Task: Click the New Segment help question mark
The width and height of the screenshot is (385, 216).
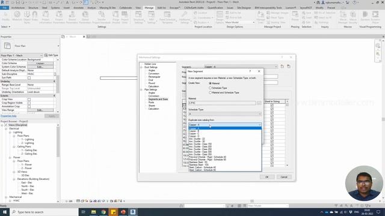Action: 250,71
